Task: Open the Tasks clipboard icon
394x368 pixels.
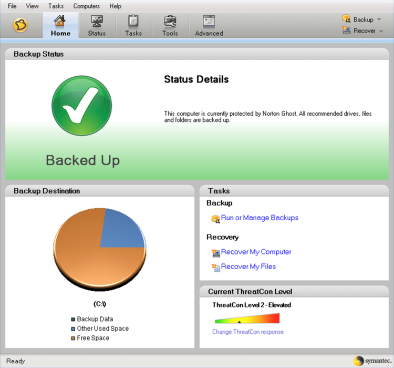Action: (133, 21)
